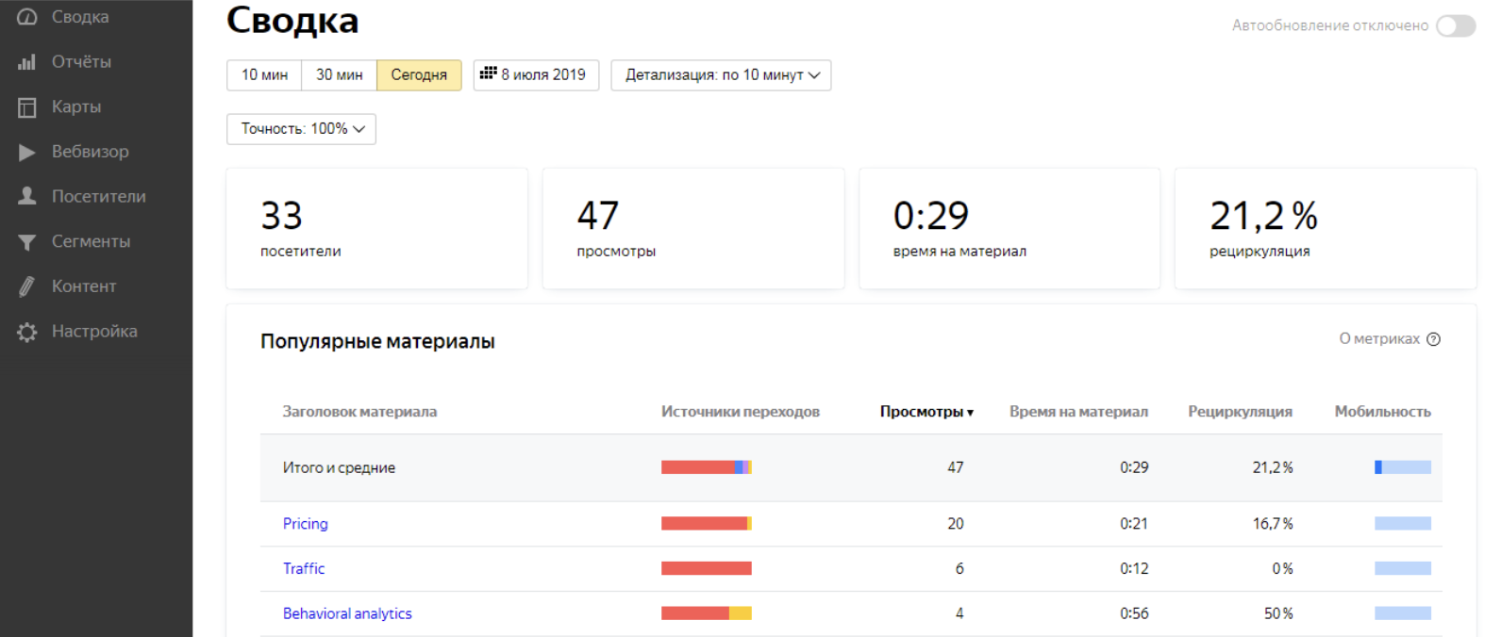
Task: Click the Сегменты funnel icon
Action: [x=27, y=242]
